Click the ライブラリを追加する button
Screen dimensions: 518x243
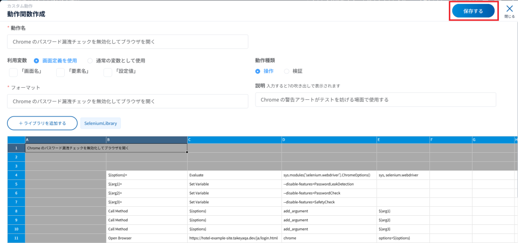click(42, 123)
